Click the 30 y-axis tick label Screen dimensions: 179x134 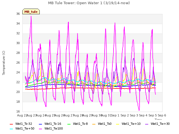tap(18, 43)
